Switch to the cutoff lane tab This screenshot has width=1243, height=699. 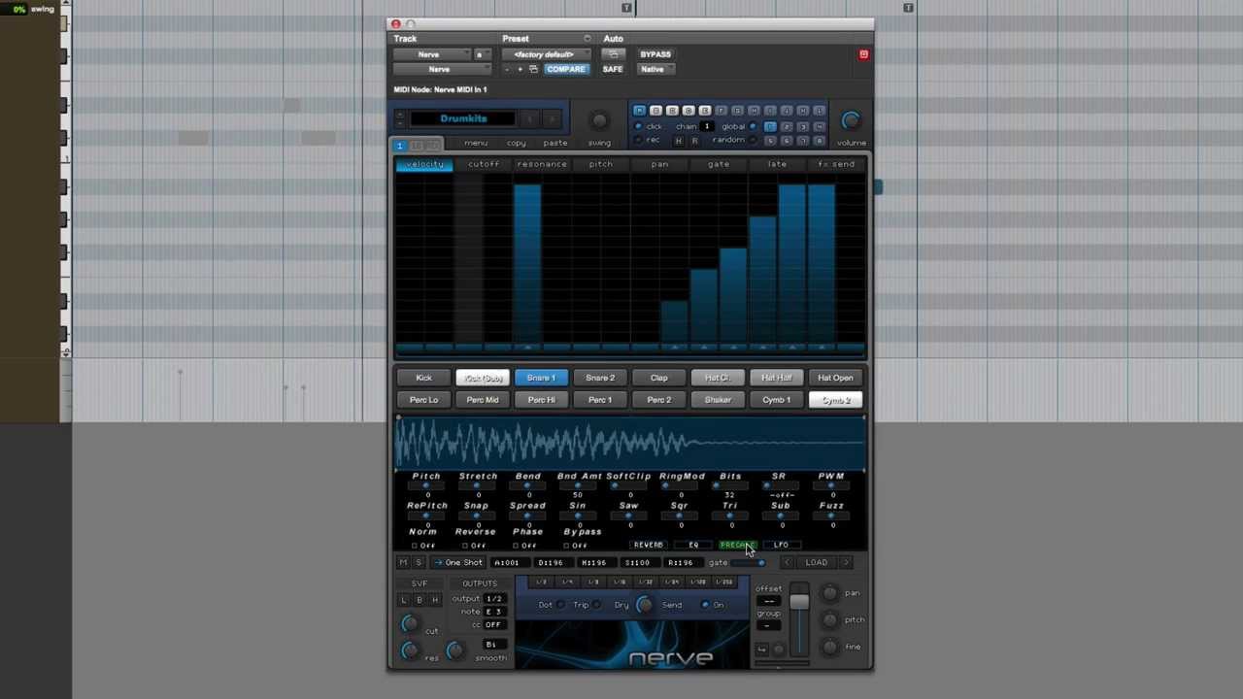pos(484,164)
